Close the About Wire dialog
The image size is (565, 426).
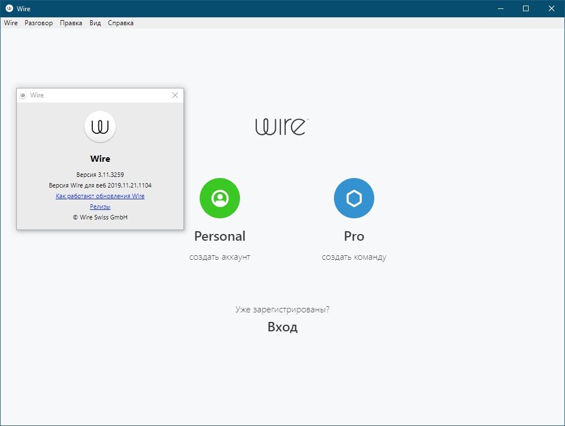tap(175, 95)
